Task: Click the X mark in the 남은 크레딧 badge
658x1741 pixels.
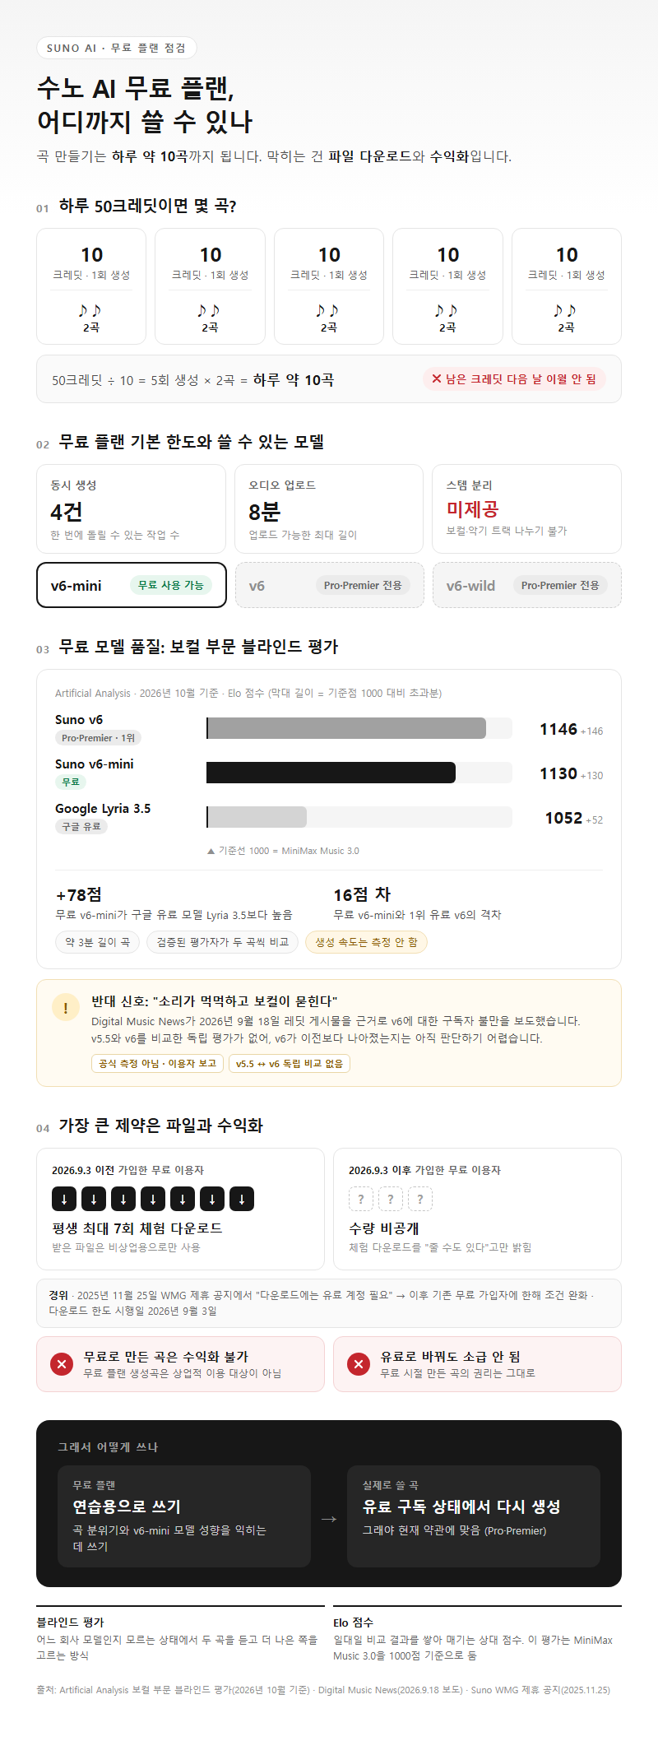Action: click(x=437, y=378)
